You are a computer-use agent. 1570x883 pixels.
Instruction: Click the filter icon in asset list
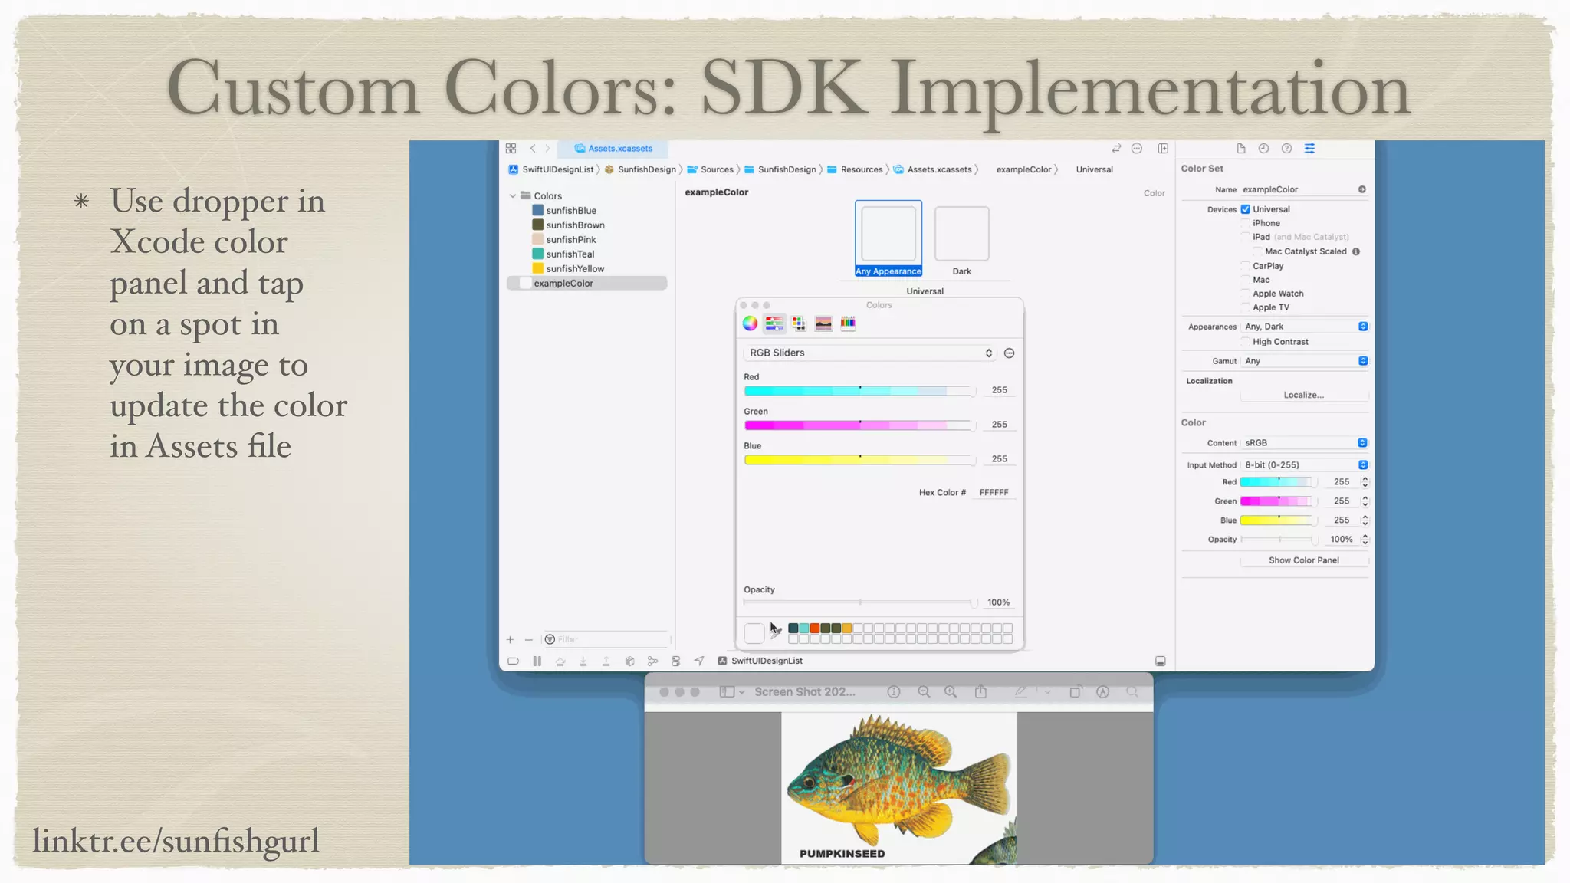click(550, 639)
